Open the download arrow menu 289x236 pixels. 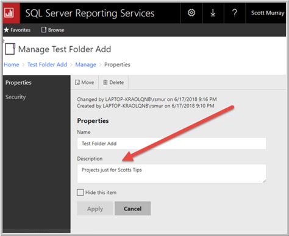pos(213,13)
